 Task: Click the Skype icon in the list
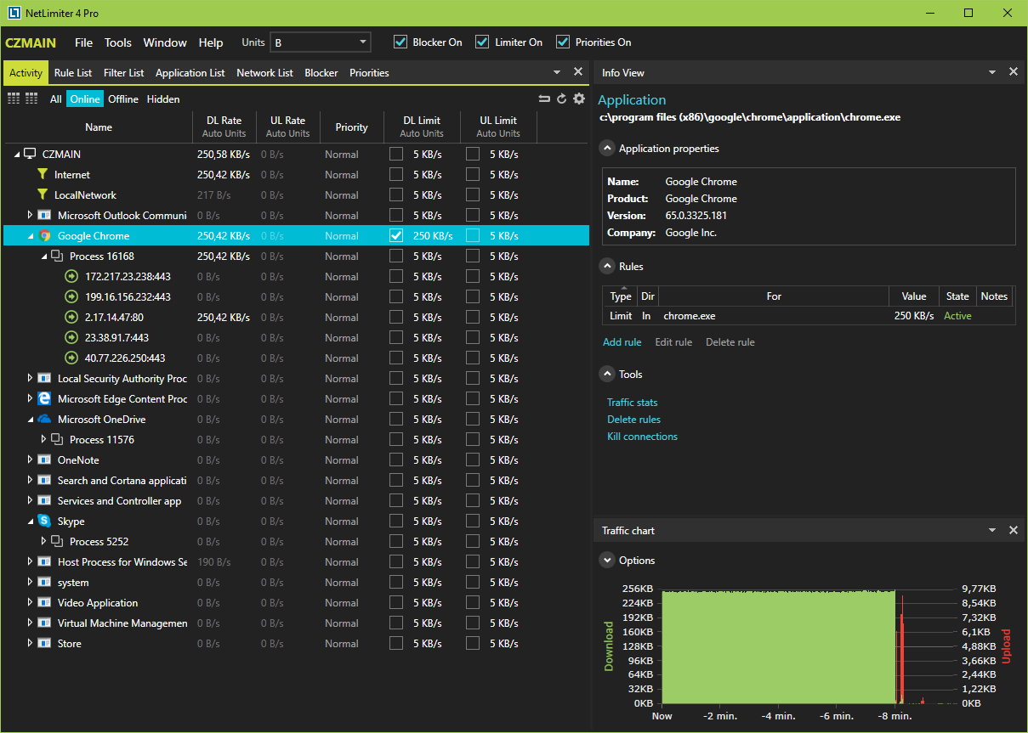coord(45,522)
